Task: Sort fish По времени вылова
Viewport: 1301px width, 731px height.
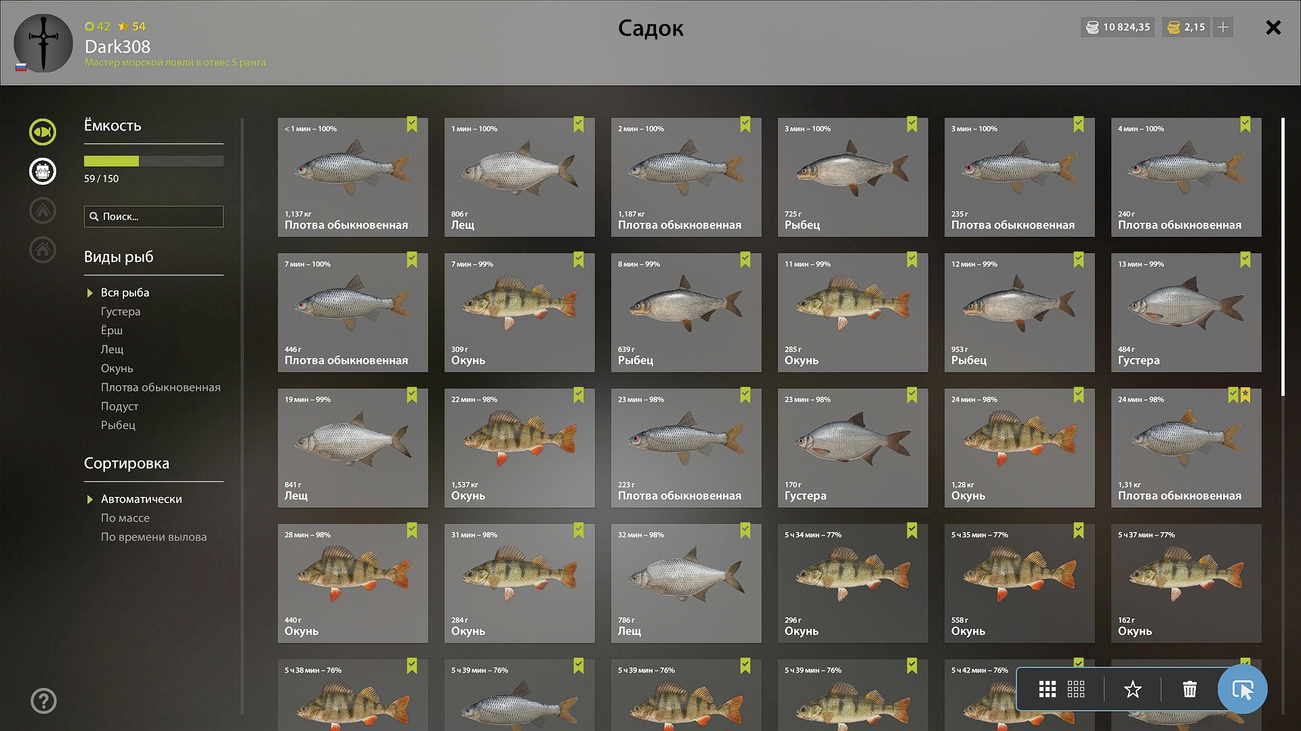Action: click(154, 537)
